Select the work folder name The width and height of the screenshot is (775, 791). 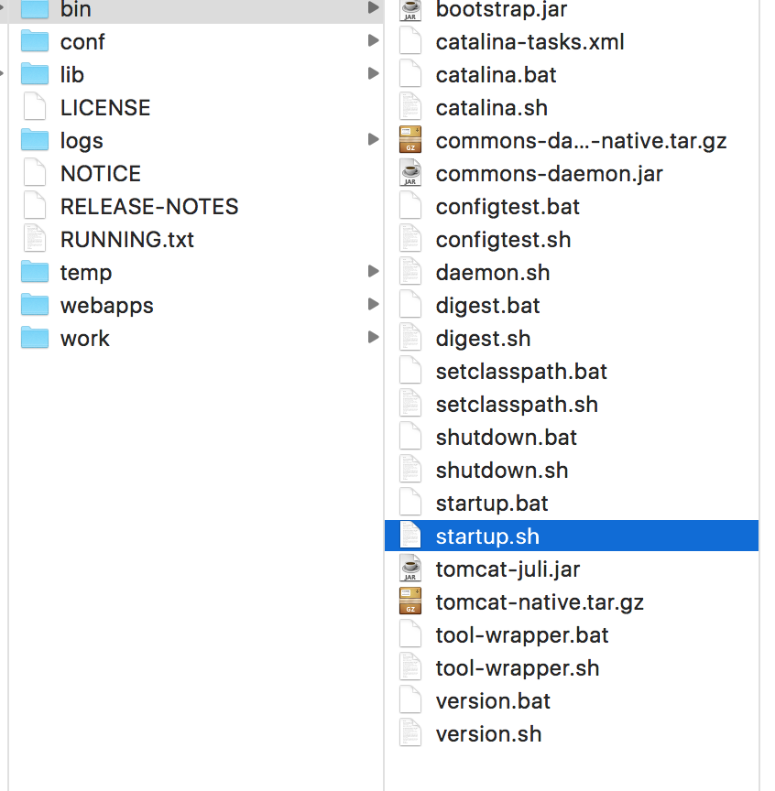click(85, 339)
